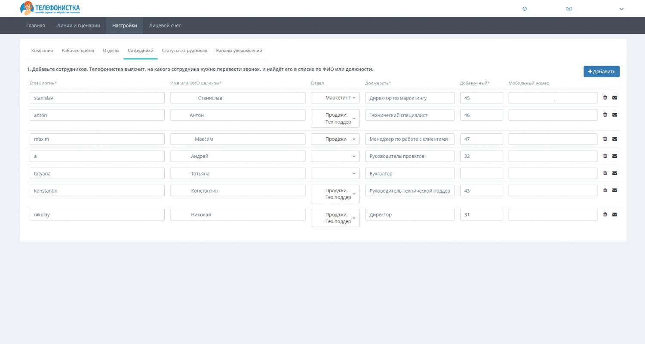Click the Добавить button
Screen dimensions: 645x344
(x=601, y=72)
